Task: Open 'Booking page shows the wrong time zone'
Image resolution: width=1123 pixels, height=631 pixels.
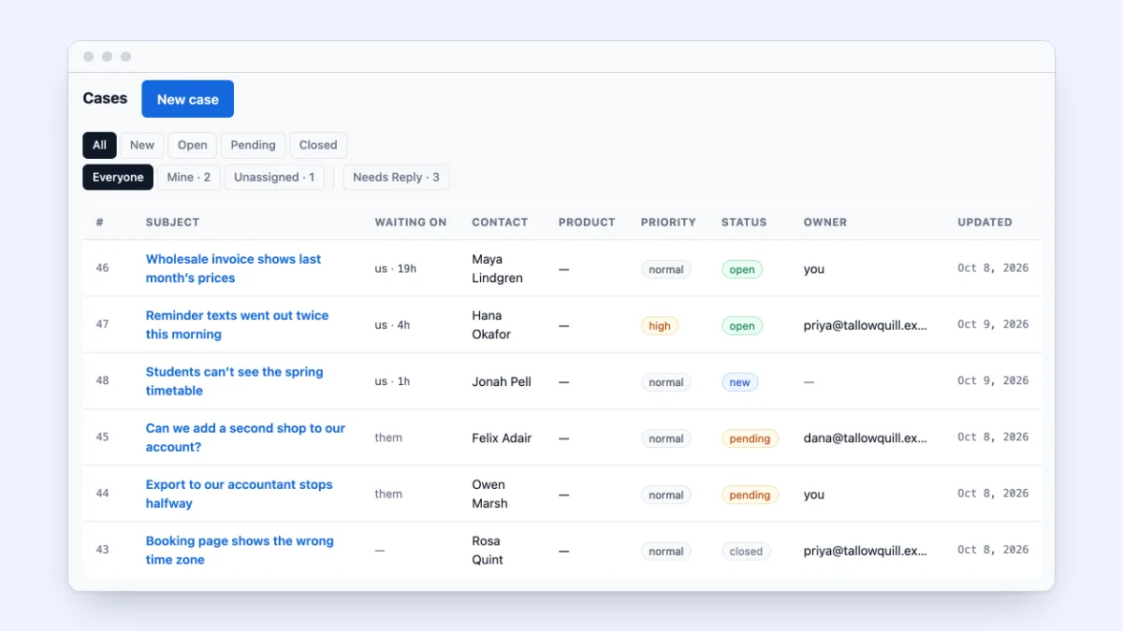Action: [x=240, y=550]
